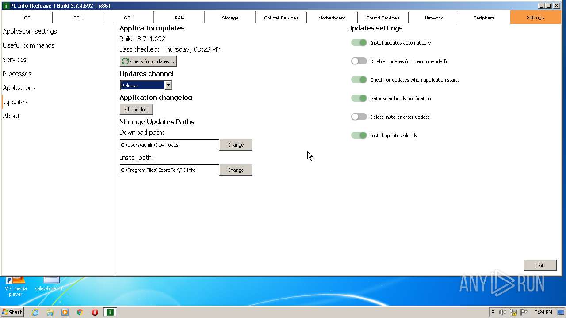Open VLC media player desktop shortcut
566x318 pixels.
pos(15,287)
